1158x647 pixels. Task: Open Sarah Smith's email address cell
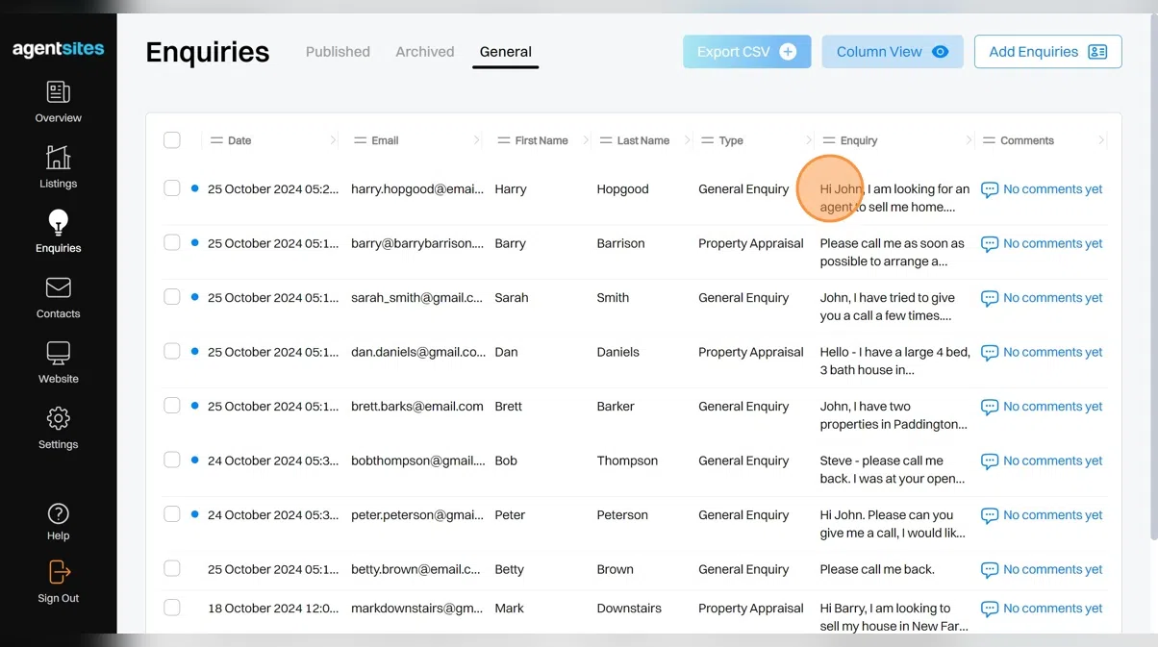coord(416,298)
